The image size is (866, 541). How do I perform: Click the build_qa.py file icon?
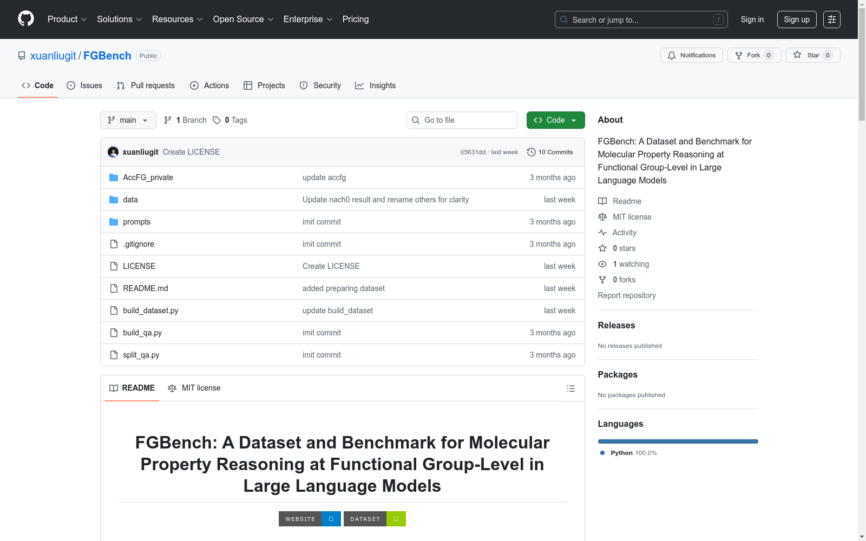click(114, 333)
